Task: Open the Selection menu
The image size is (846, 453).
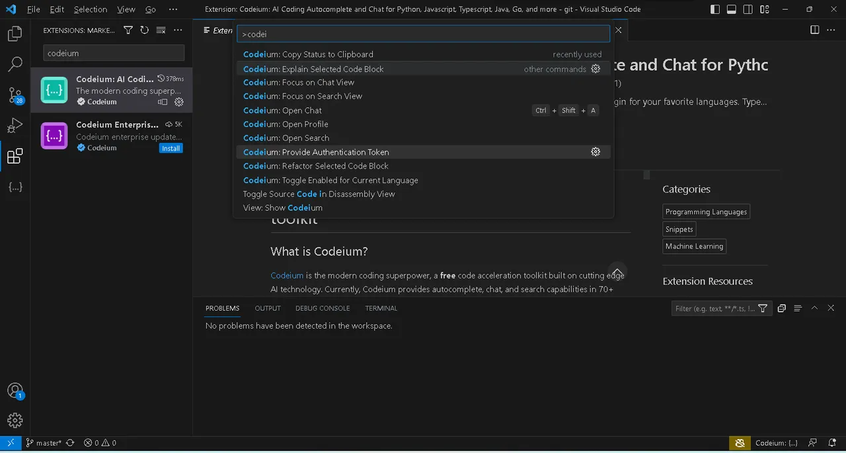Action: point(91,9)
